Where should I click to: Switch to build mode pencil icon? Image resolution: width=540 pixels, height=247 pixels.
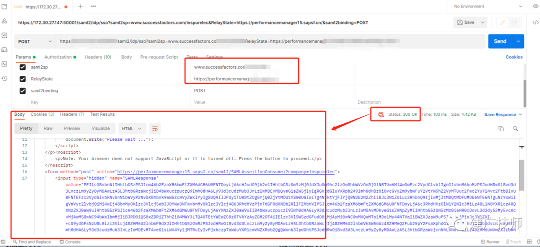pyautogui.click(x=502, y=22)
